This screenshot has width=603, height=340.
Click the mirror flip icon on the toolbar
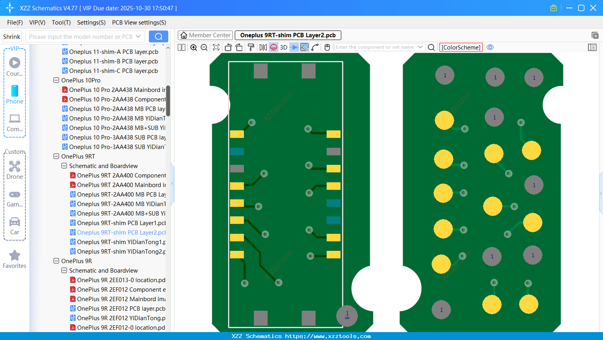[263, 47]
